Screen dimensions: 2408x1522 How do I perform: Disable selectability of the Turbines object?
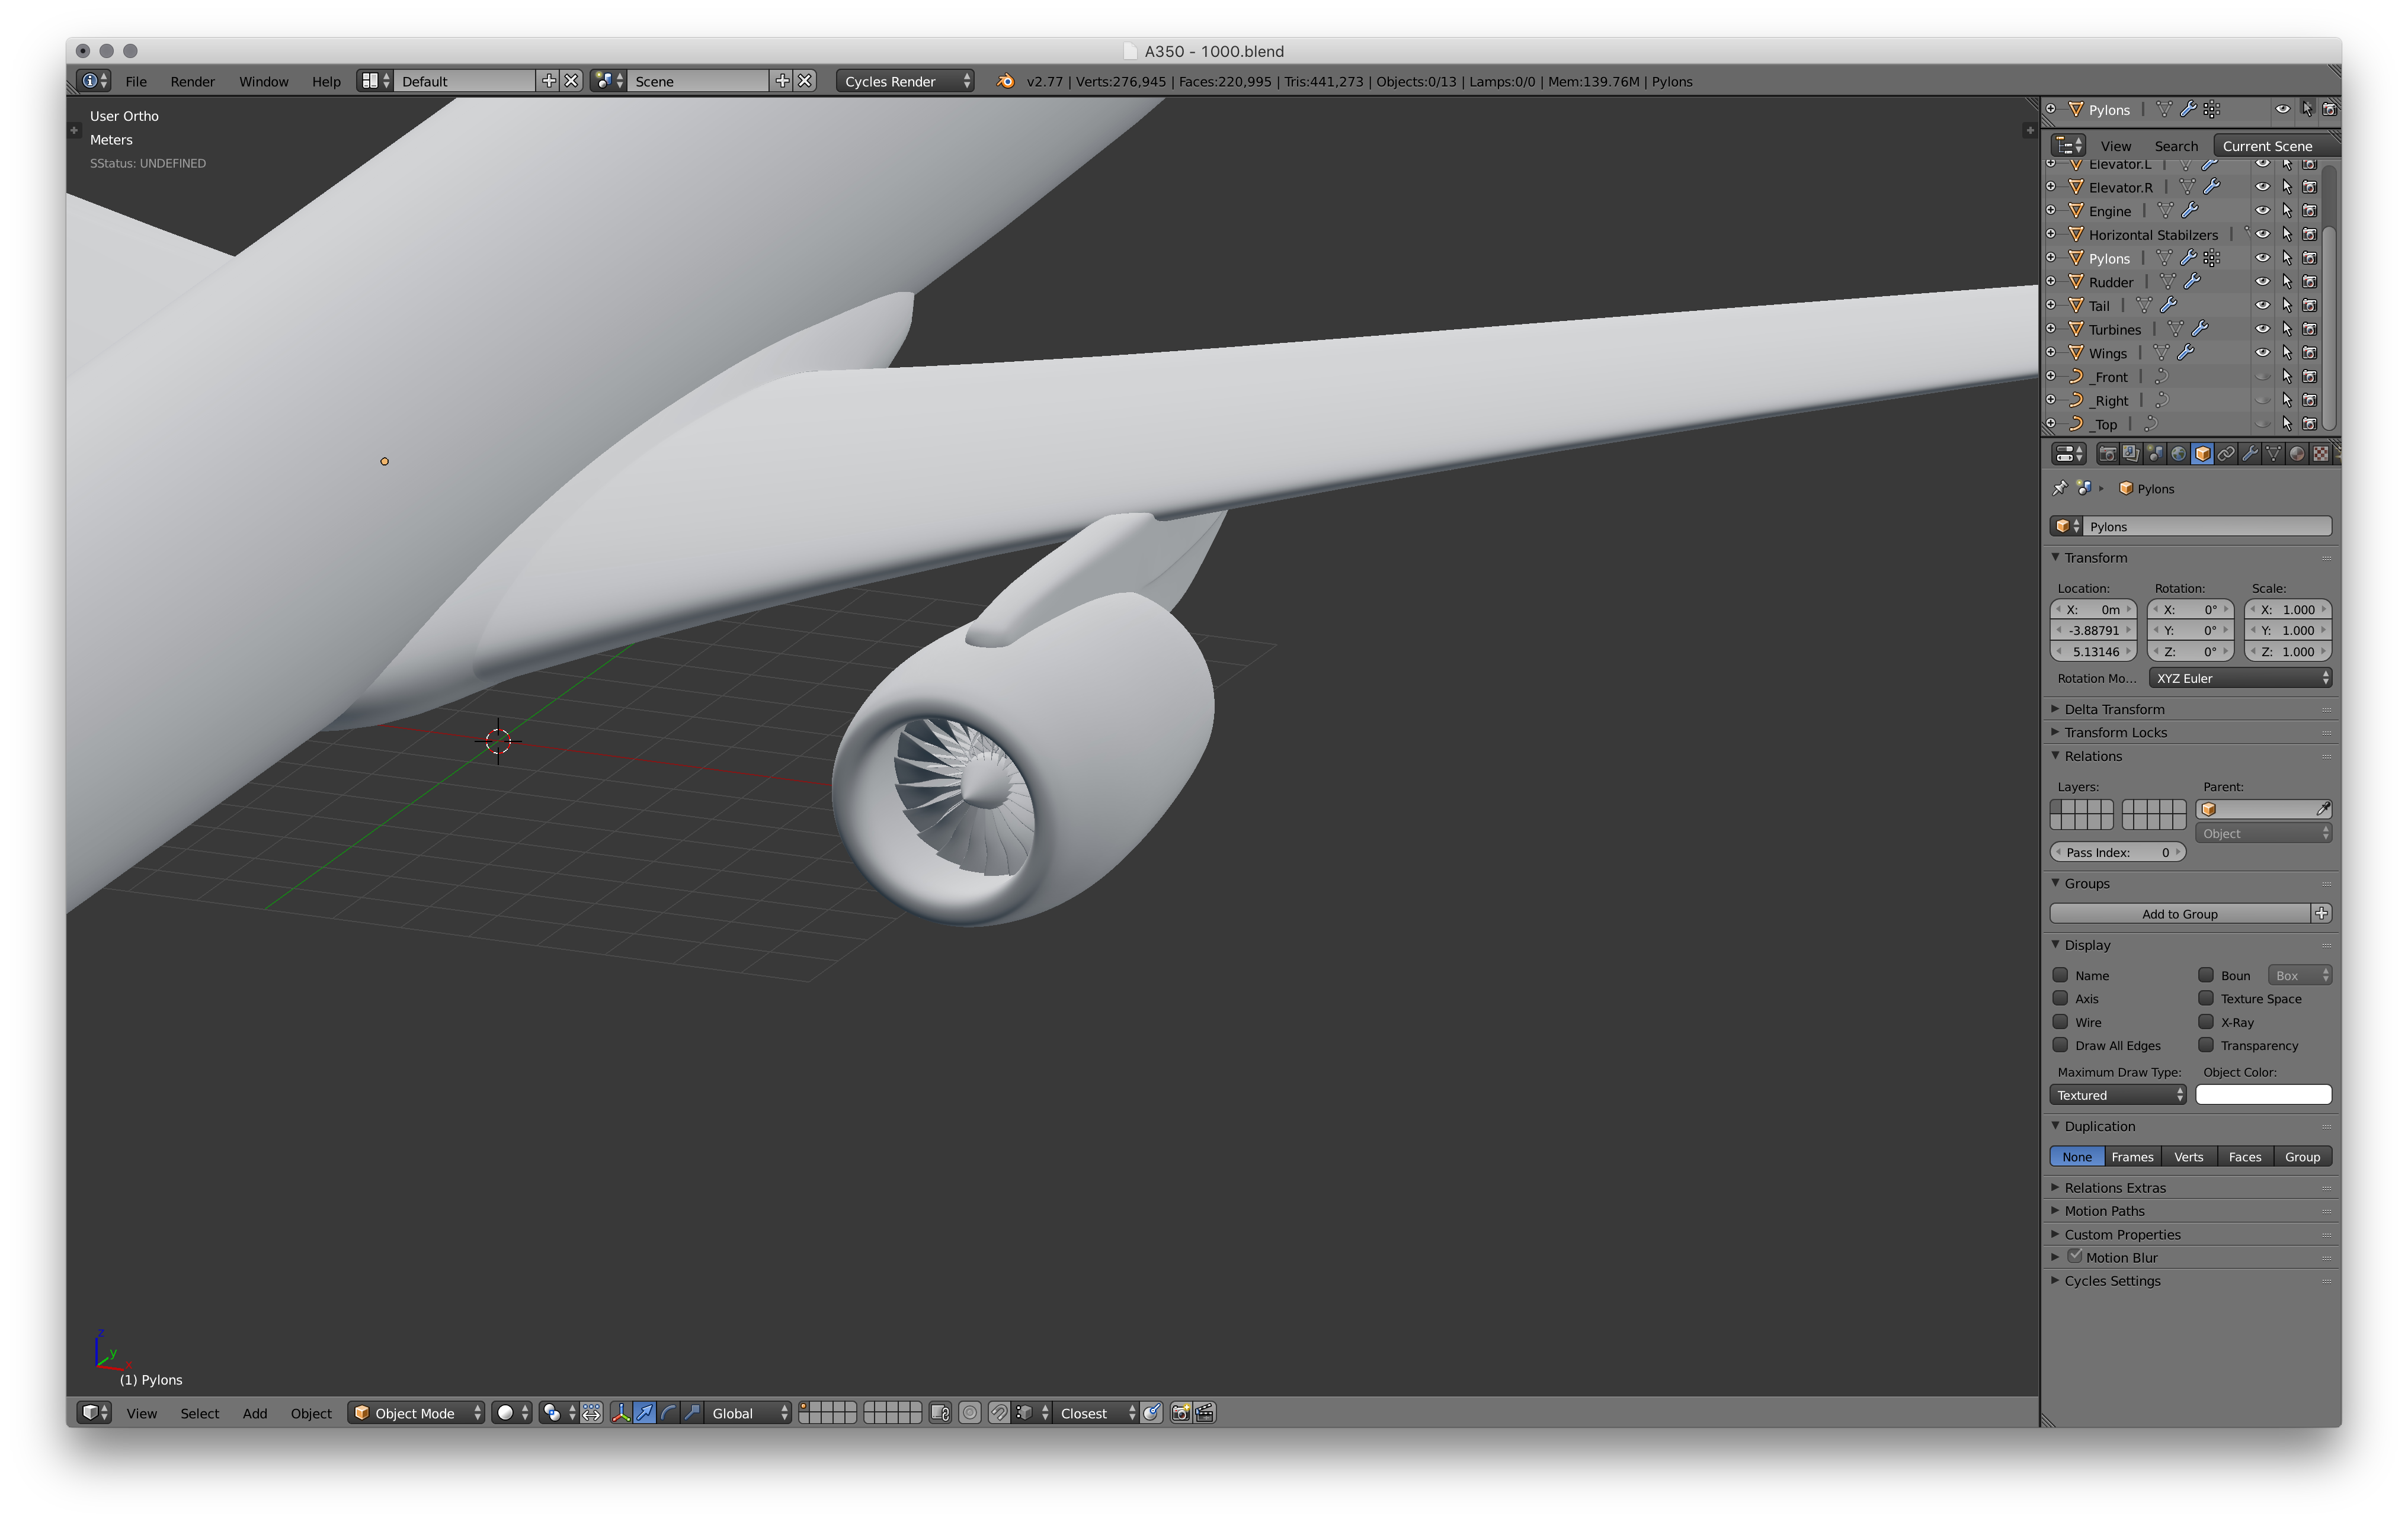tap(2287, 329)
